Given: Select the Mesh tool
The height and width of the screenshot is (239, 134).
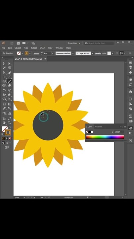Looking at the screenshot, I should [x=4, y=104].
